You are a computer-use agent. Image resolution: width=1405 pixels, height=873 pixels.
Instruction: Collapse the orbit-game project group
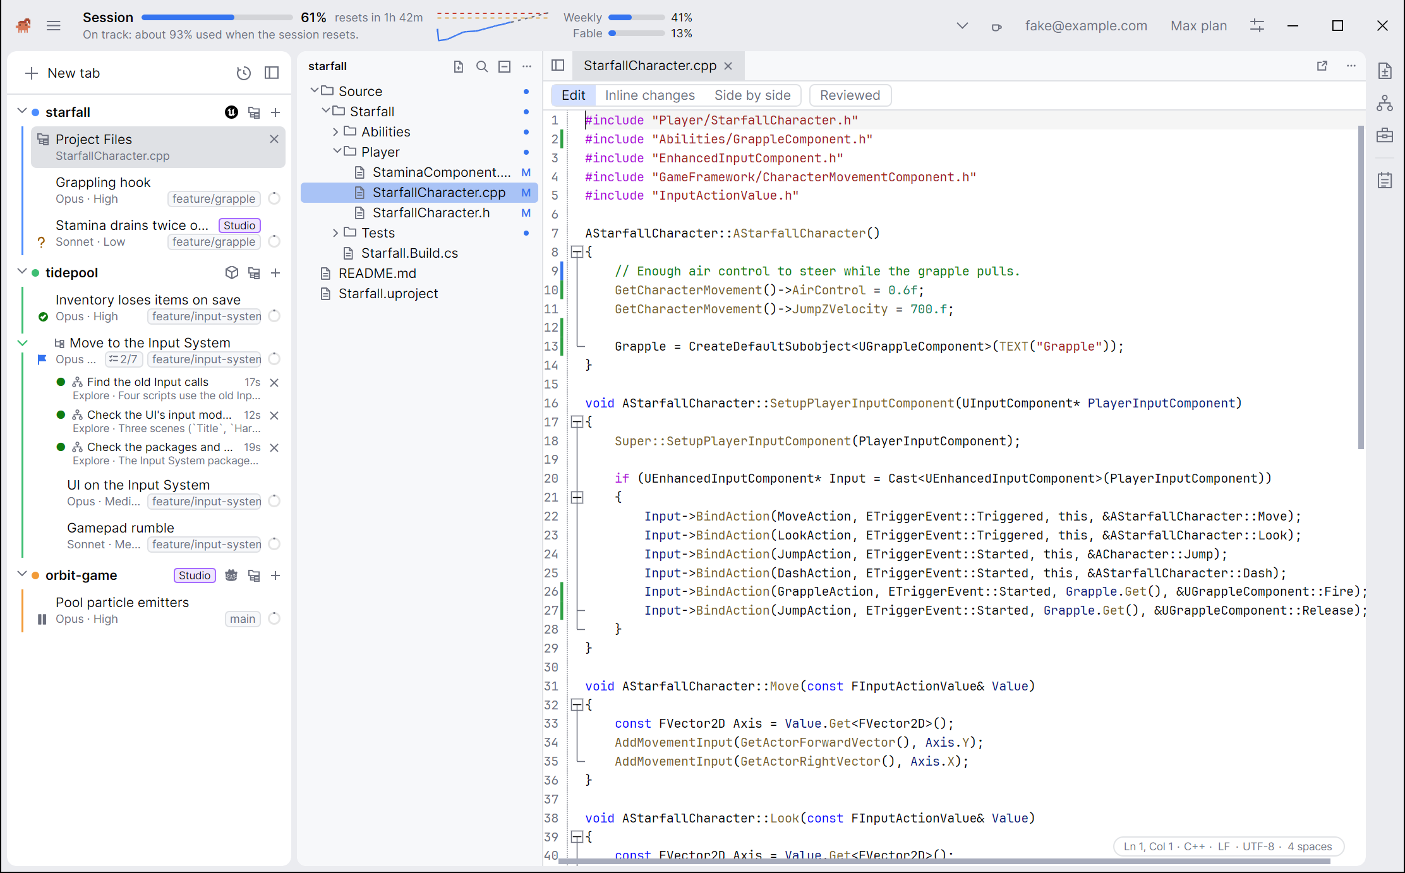[x=22, y=575]
